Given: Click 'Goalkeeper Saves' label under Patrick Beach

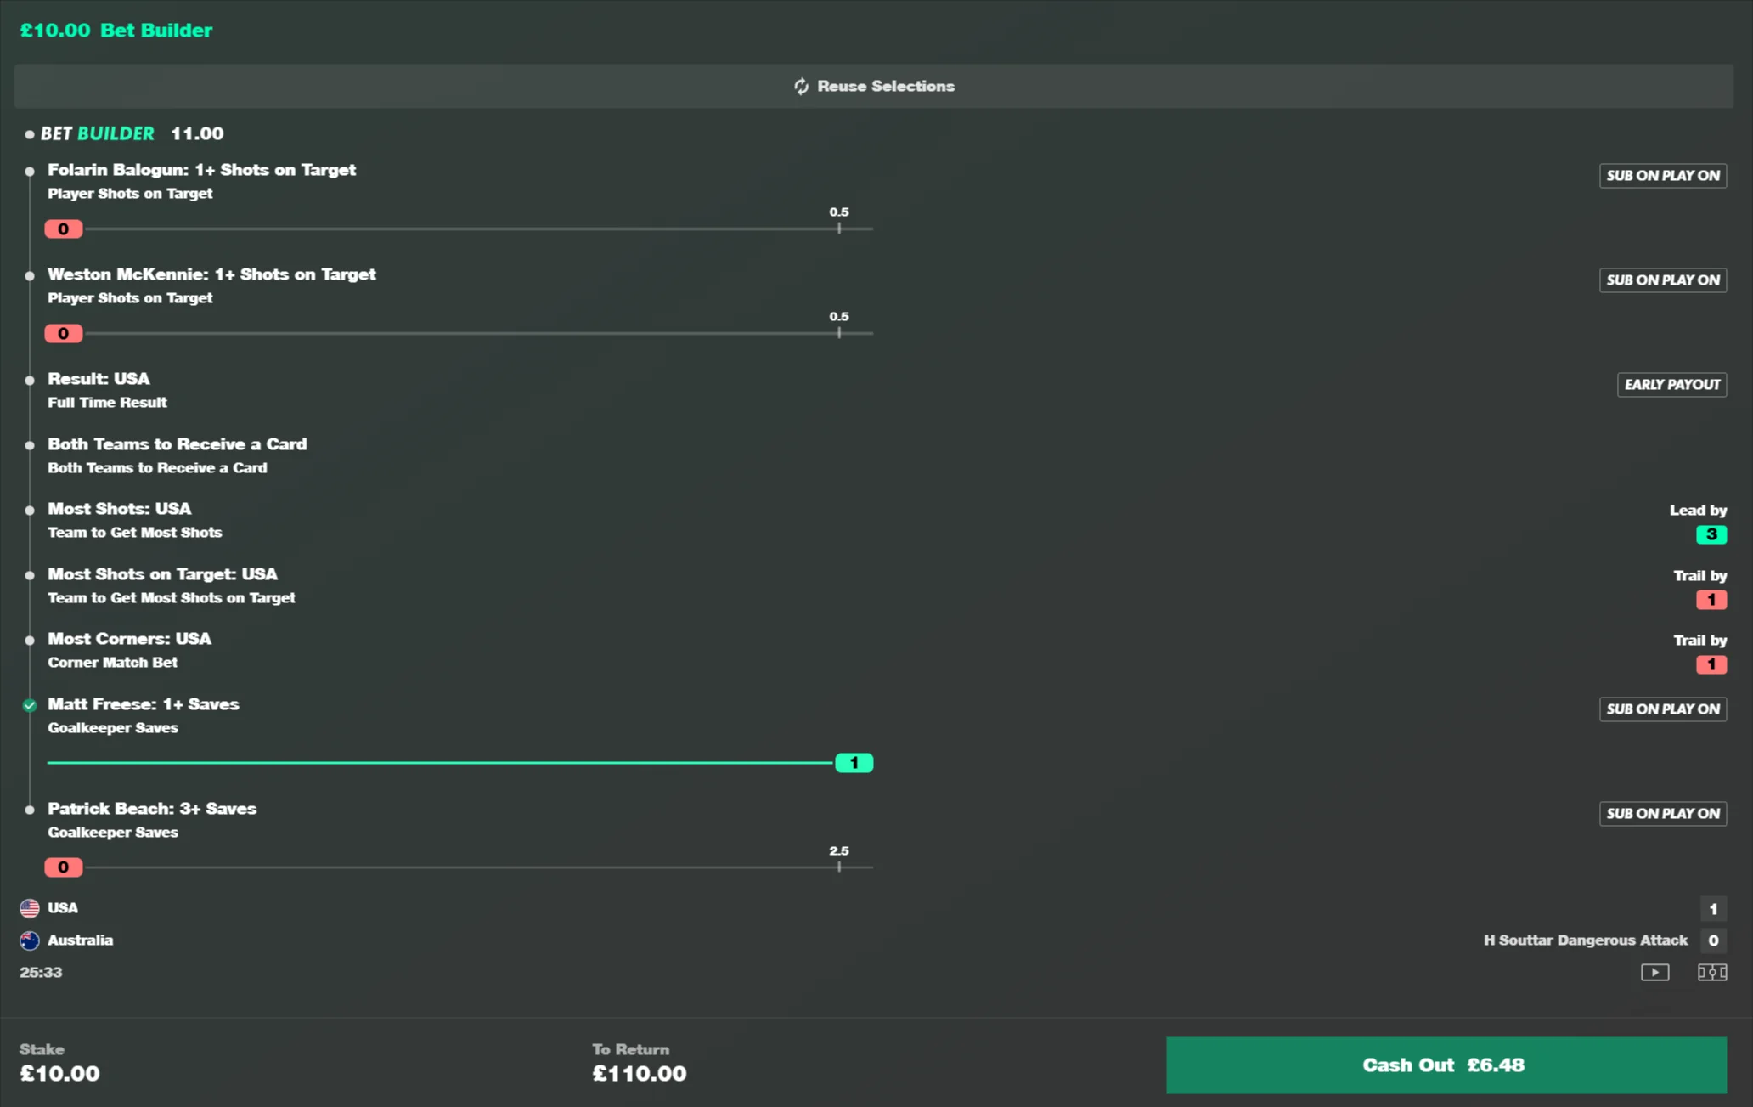Looking at the screenshot, I should [113, 833].
